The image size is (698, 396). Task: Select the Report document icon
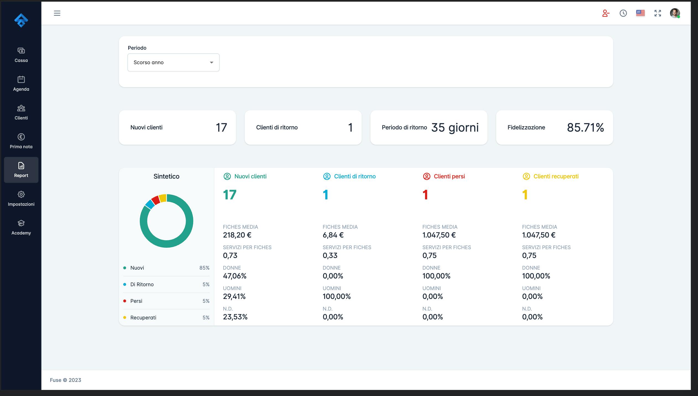(x=21, y=166)
